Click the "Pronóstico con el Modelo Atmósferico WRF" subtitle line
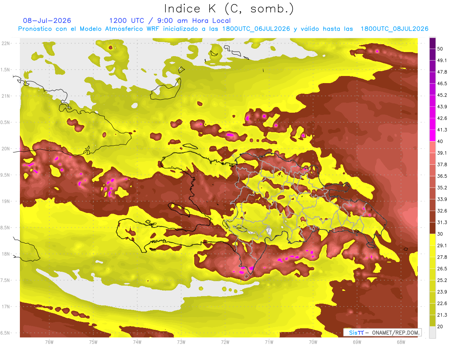The height and width of the screenshot is (347, 450). [x=223, y=29]
